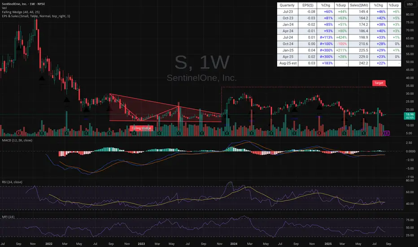Select the Vol indicator legend
This screenshot has height=247, width=418.
coord(4,8)
